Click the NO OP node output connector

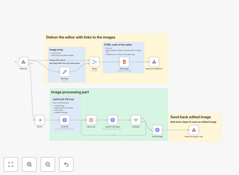(45, 120)
